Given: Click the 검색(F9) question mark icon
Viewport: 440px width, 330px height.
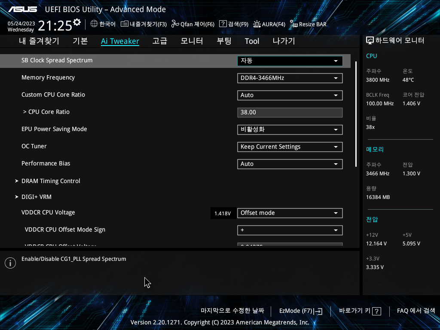Looking at the screenshot, I should tap(223, 24).
